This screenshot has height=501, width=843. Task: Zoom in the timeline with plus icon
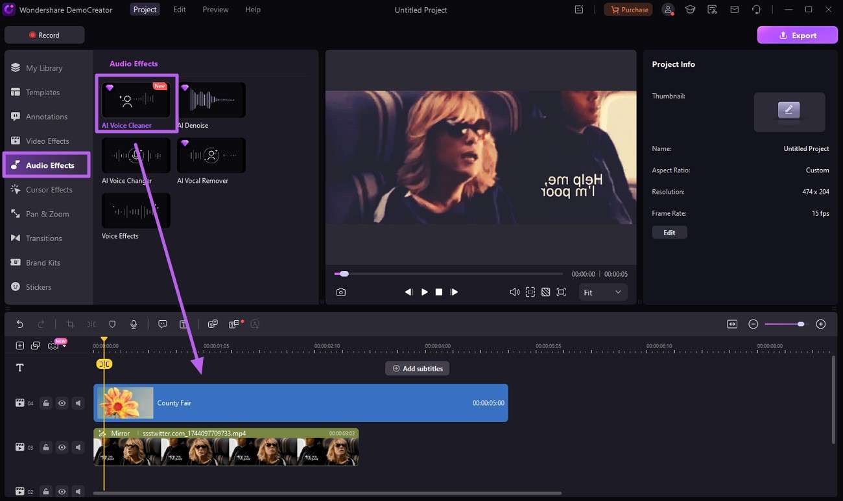[x=821, y=324]
